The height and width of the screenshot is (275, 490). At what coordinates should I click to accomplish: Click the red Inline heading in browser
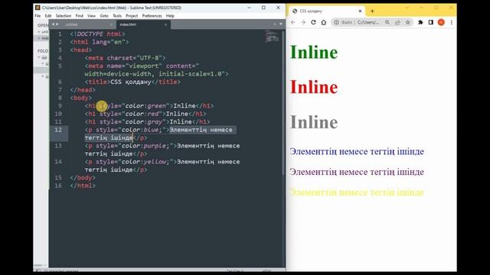[x=314, y=87]
